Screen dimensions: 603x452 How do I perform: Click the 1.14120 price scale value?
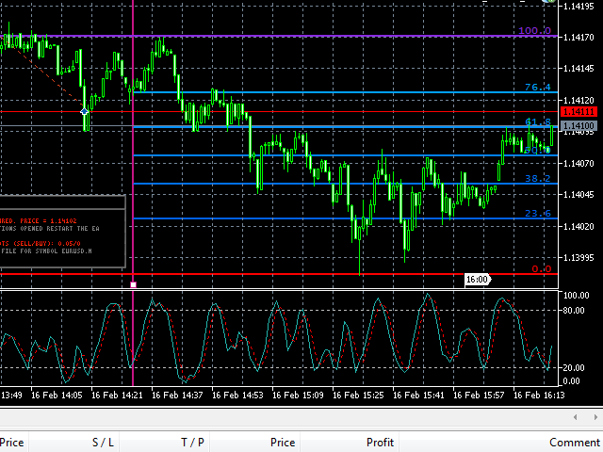579,101
